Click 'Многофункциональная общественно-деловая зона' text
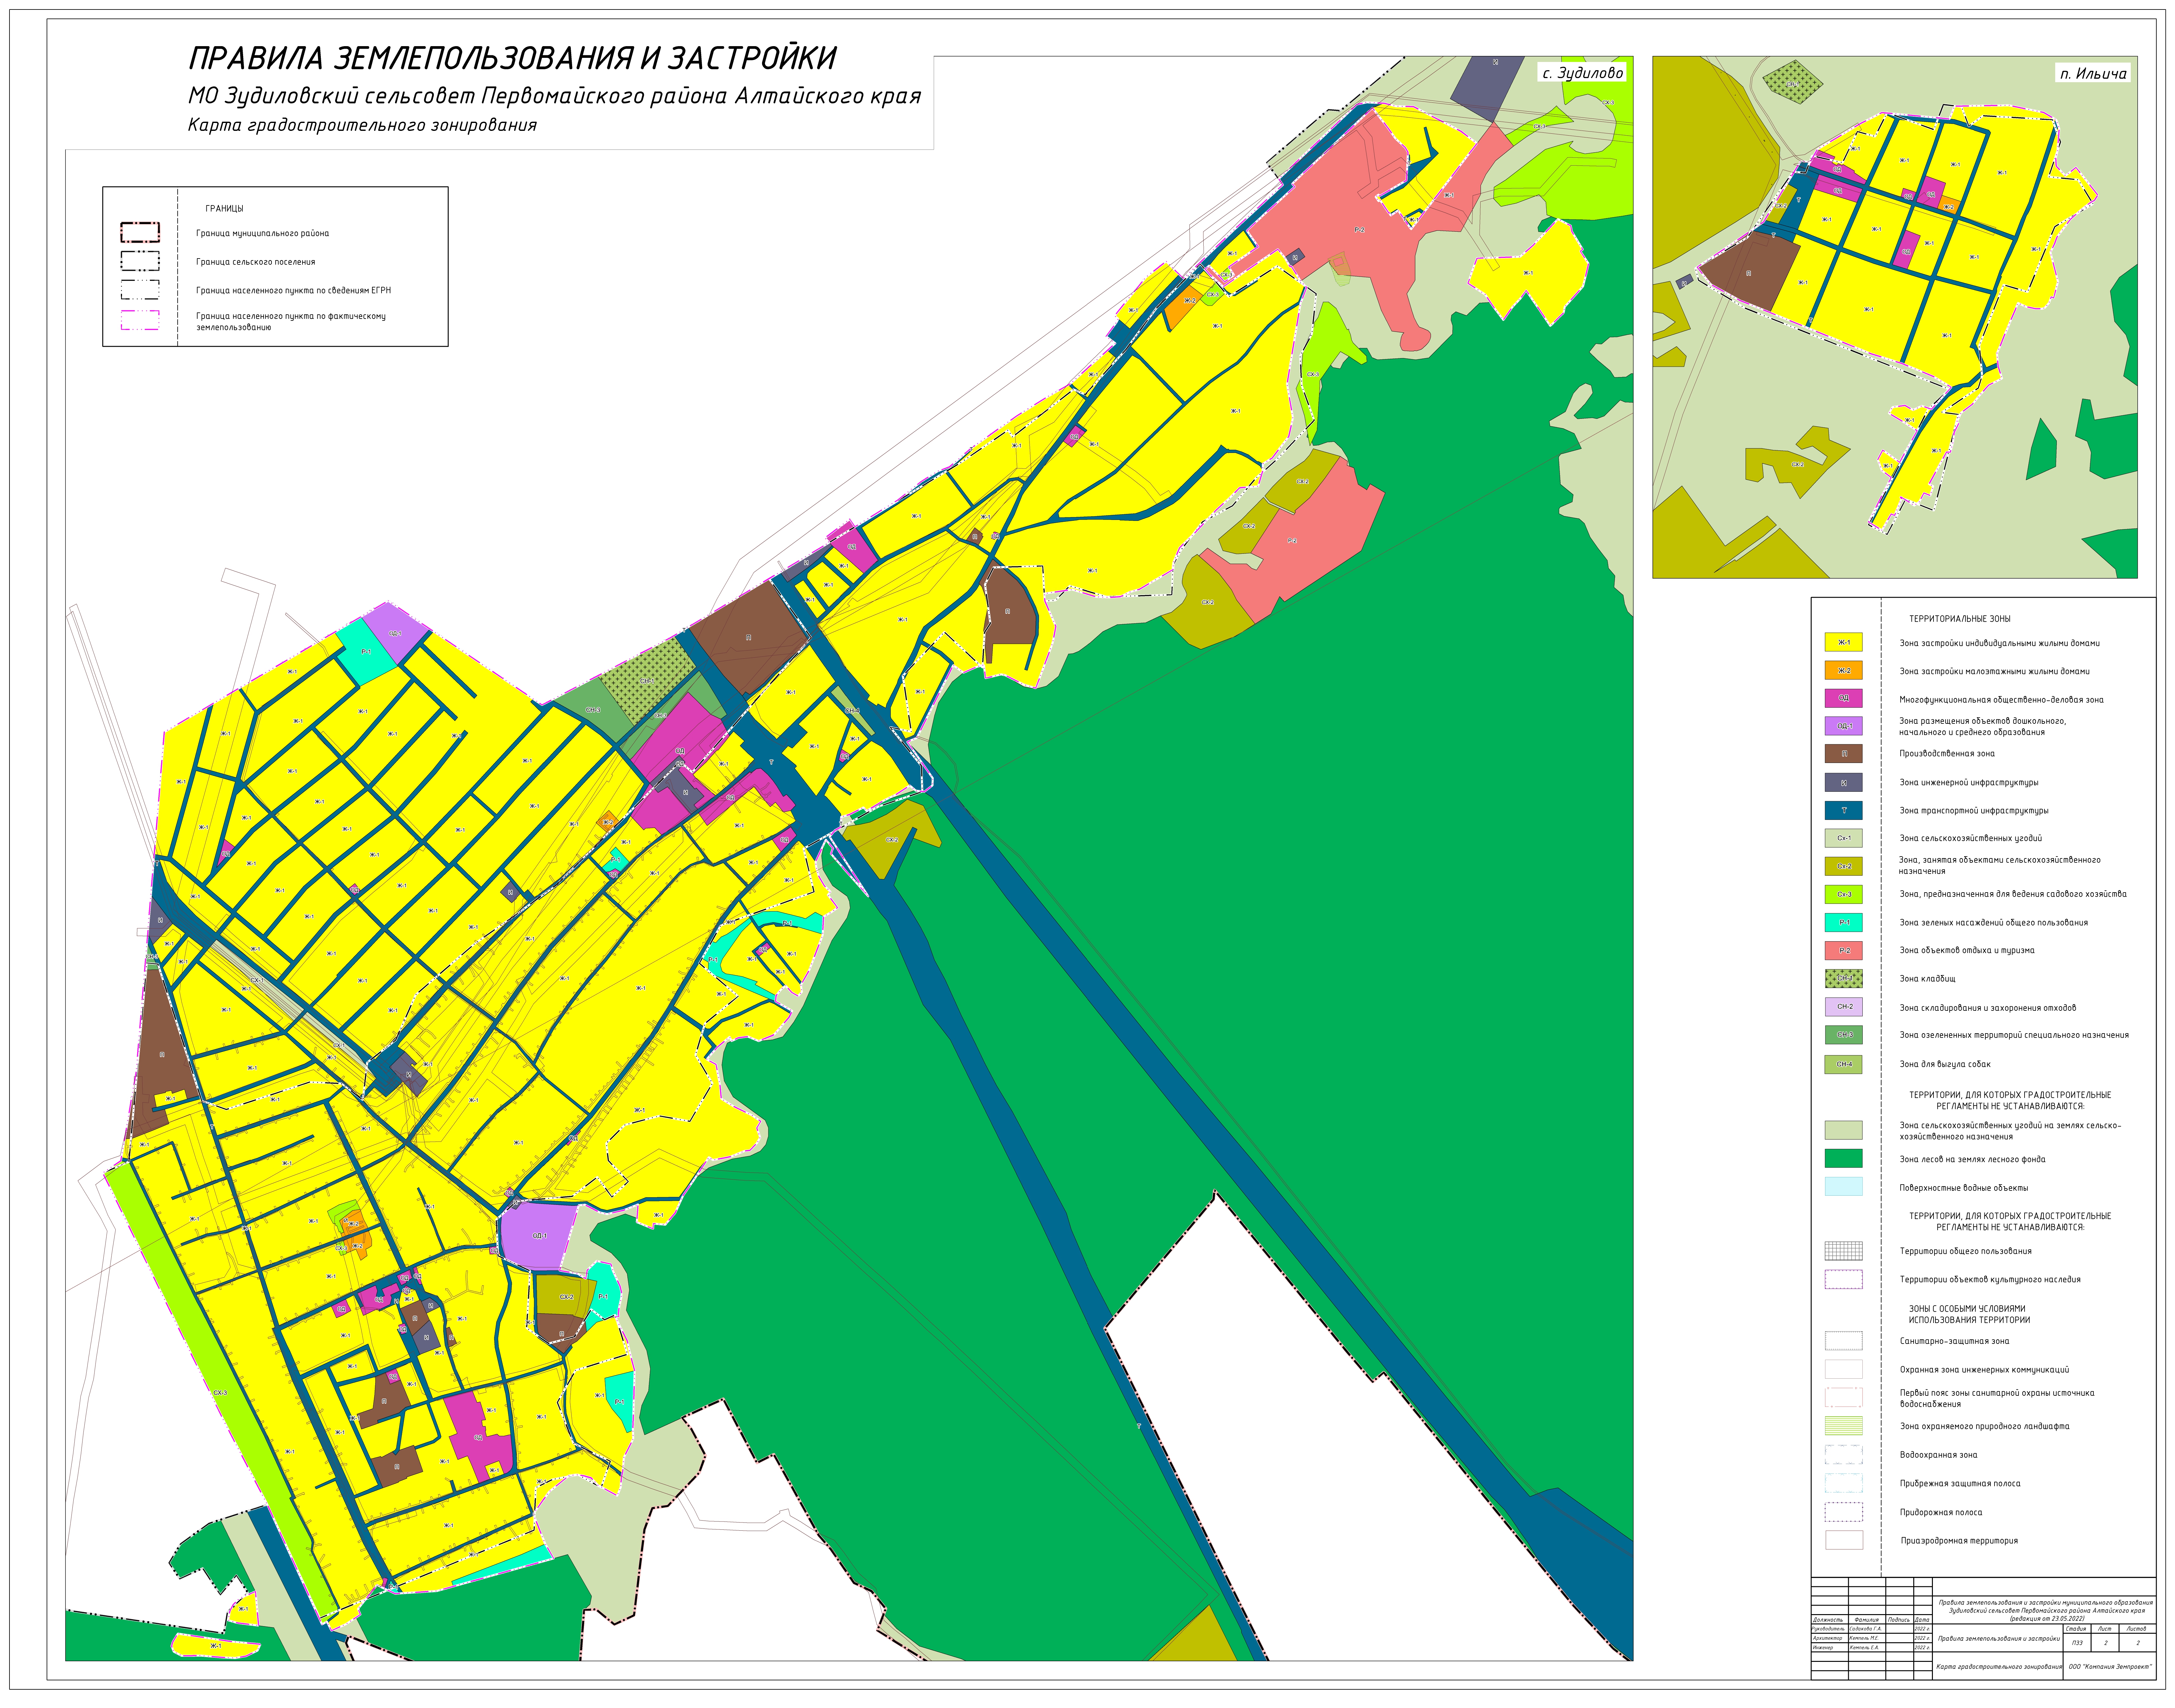This screenshot has height=1708, width=2175. [2002, 700]
